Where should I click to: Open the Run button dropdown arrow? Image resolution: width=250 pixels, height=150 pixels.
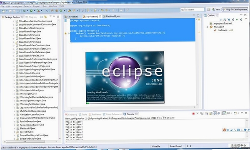coord(34,11)
